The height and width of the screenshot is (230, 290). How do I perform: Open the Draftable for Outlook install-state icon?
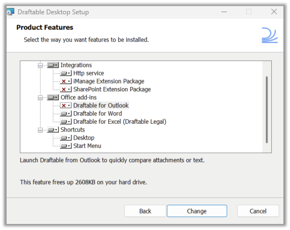point(66,106)
